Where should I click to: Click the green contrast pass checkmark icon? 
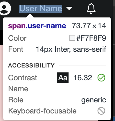pos(101,78)
